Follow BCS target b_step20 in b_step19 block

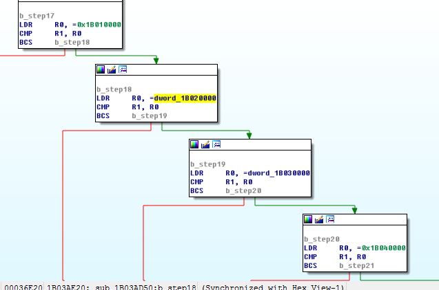click(x=243, y=191)
